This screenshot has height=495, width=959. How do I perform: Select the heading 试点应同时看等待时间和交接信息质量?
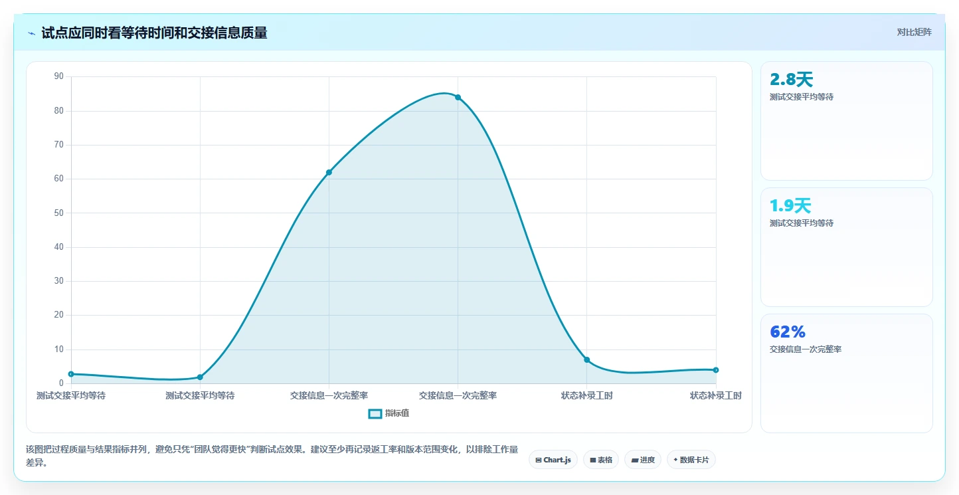click(x=154, y=33)
